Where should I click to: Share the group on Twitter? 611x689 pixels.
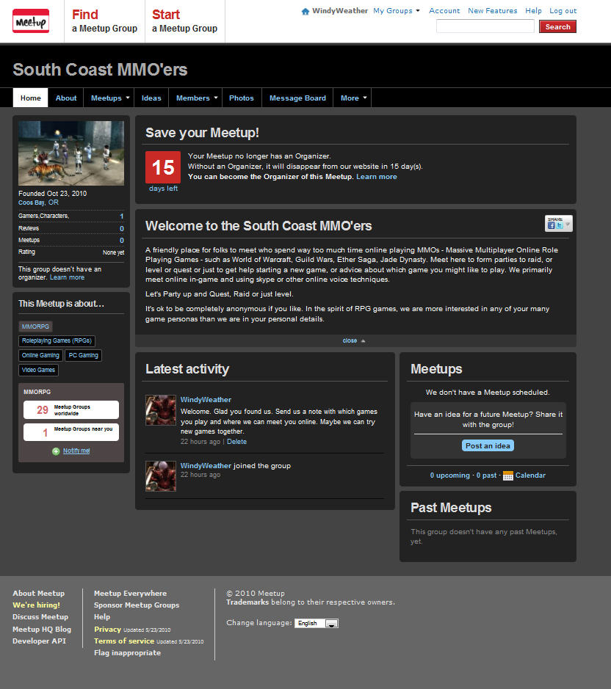tap(559, 226)
